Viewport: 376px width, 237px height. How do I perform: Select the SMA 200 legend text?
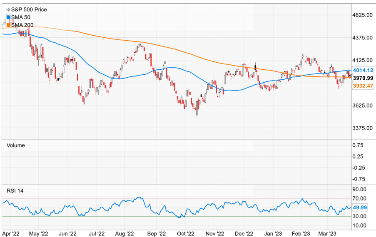[22, 25]
